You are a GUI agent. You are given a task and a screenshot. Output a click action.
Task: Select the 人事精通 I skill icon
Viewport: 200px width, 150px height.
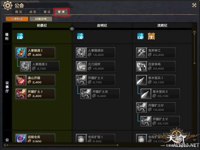(21, 53)
